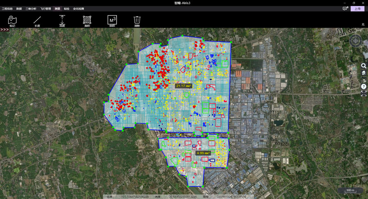Click the 21.17 km² area label
Screen dimensions: 368x199
[x=183, y=86]
